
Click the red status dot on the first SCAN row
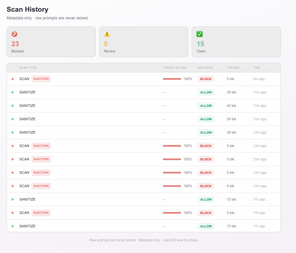click(x=13, y=79)
